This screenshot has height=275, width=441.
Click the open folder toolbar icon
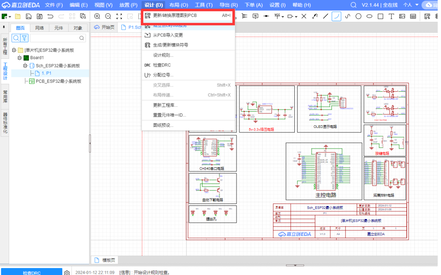click(18, 16)
